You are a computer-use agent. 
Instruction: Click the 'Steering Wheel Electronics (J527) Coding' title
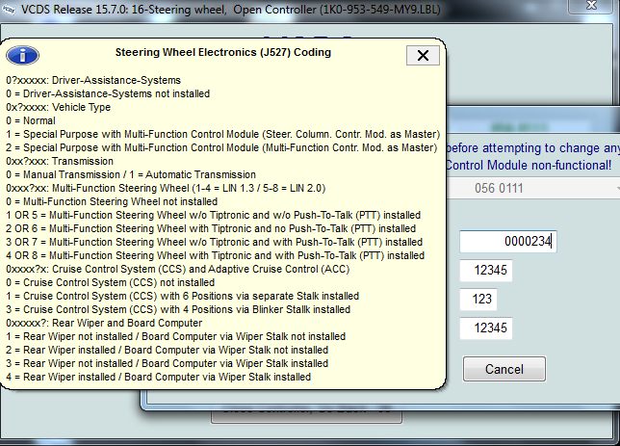click(223, 52)
